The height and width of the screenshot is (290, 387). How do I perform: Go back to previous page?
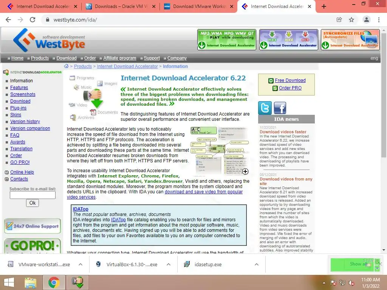point(8,20)
